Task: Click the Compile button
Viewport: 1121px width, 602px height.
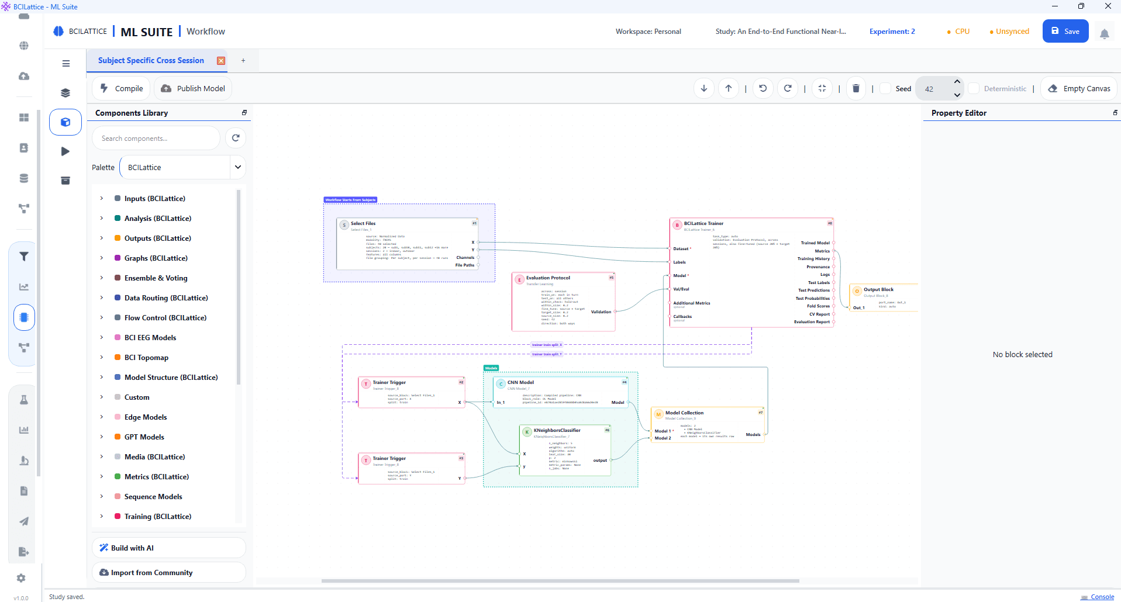Action: point(122,88)
